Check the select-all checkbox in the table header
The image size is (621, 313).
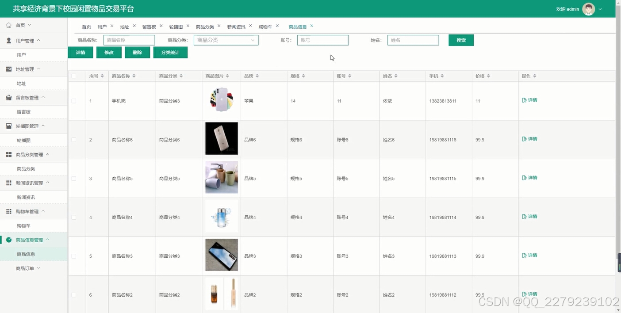(73, 76)
